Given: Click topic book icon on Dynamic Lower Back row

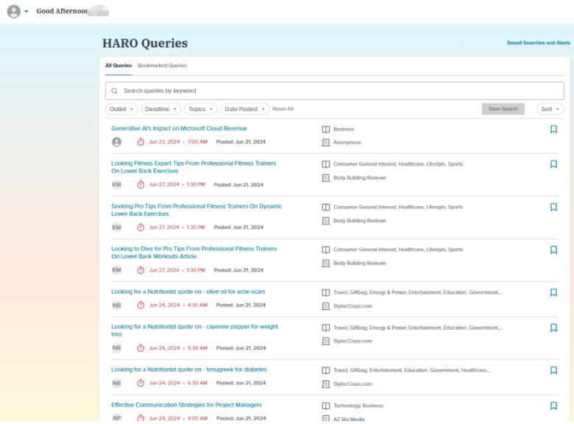Looking at the screenshot, I should tap(326, 208).
